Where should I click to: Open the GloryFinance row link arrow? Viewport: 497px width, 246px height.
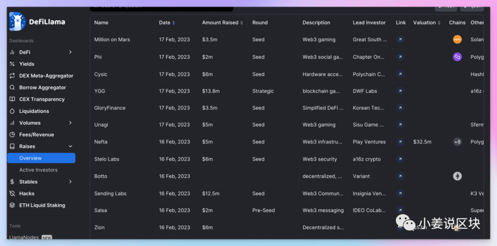(x=400, y=108)
